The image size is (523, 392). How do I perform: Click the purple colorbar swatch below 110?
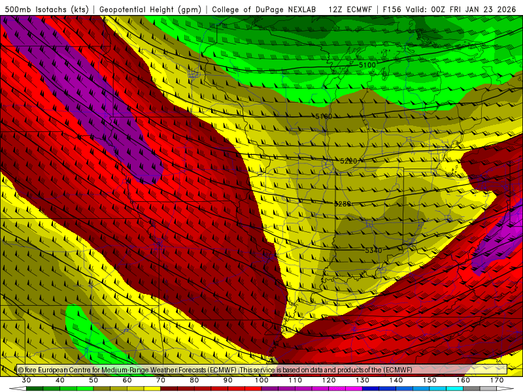click(287, 389)
